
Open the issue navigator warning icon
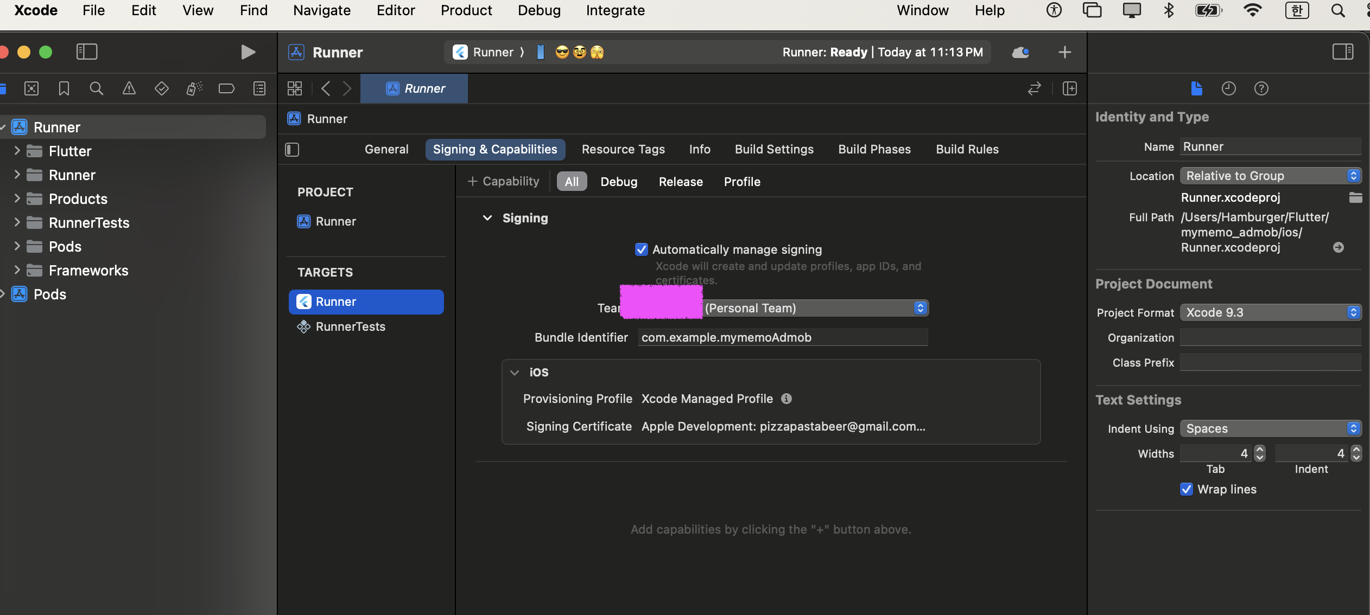pos(129,88)
